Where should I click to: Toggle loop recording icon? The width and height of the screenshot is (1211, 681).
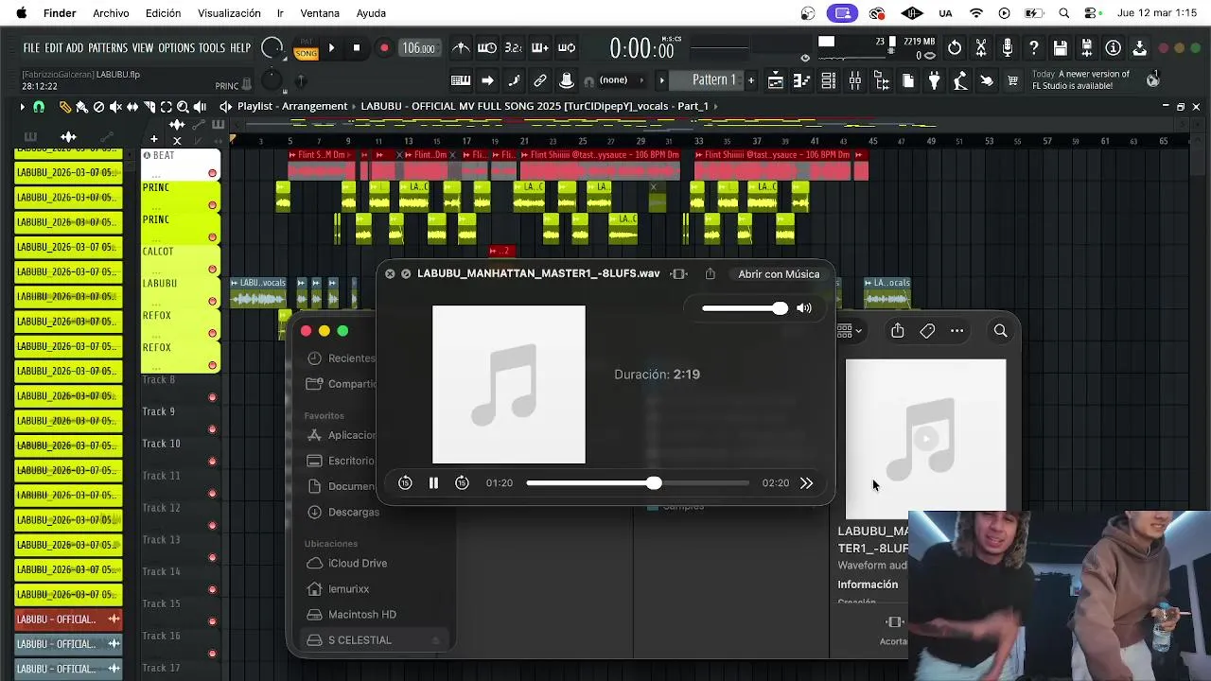[567, 48]
